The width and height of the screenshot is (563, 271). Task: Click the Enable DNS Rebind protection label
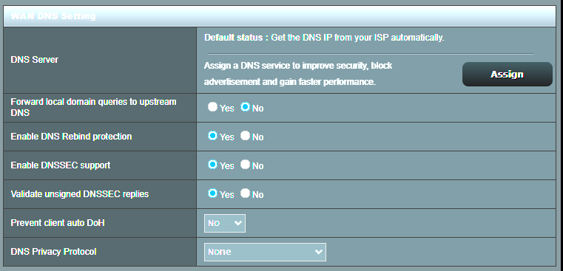point(71,137)
